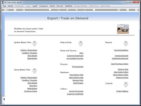Click the hands icon beside Reports
141x106 pixels.
point(126,43)
